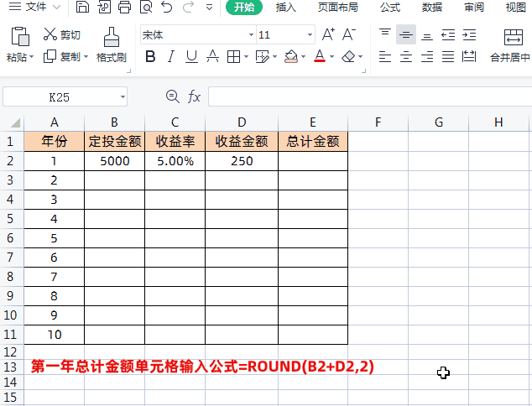The image size is (532, 406).
Task: Redo the last undone action
Action: tap(188, 7)
